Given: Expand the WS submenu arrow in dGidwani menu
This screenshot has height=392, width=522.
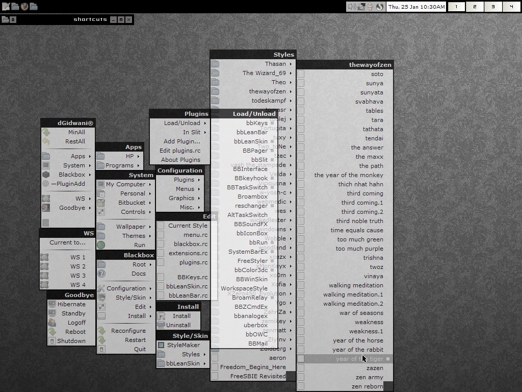Looking at the screenshot, I should (90, 199).
